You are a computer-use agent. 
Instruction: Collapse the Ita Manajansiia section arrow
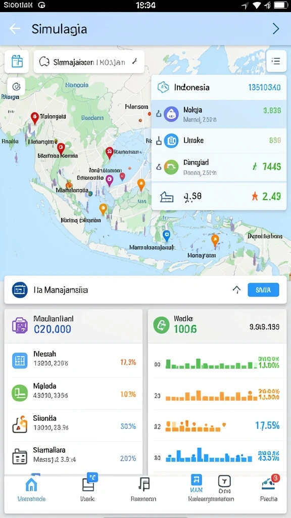[x=236, y=290]
